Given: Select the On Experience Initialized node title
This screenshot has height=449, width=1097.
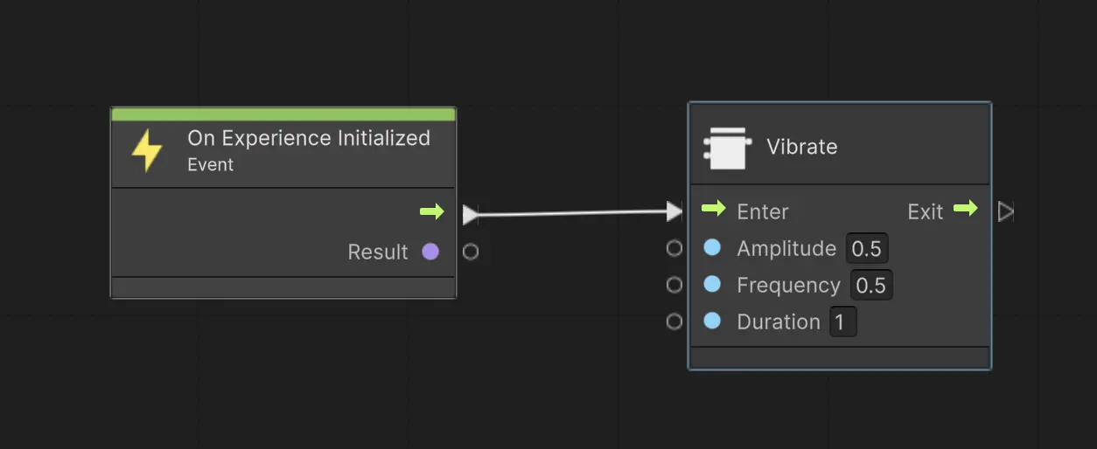Looking at the screenshot, I should [x=308, y=138].
